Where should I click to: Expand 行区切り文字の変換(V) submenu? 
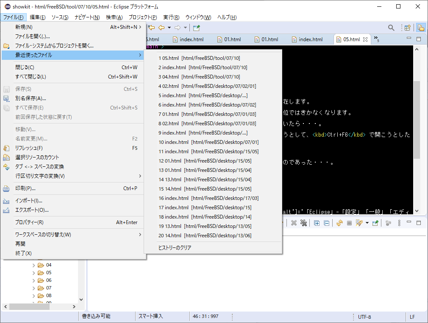(72, 176)
